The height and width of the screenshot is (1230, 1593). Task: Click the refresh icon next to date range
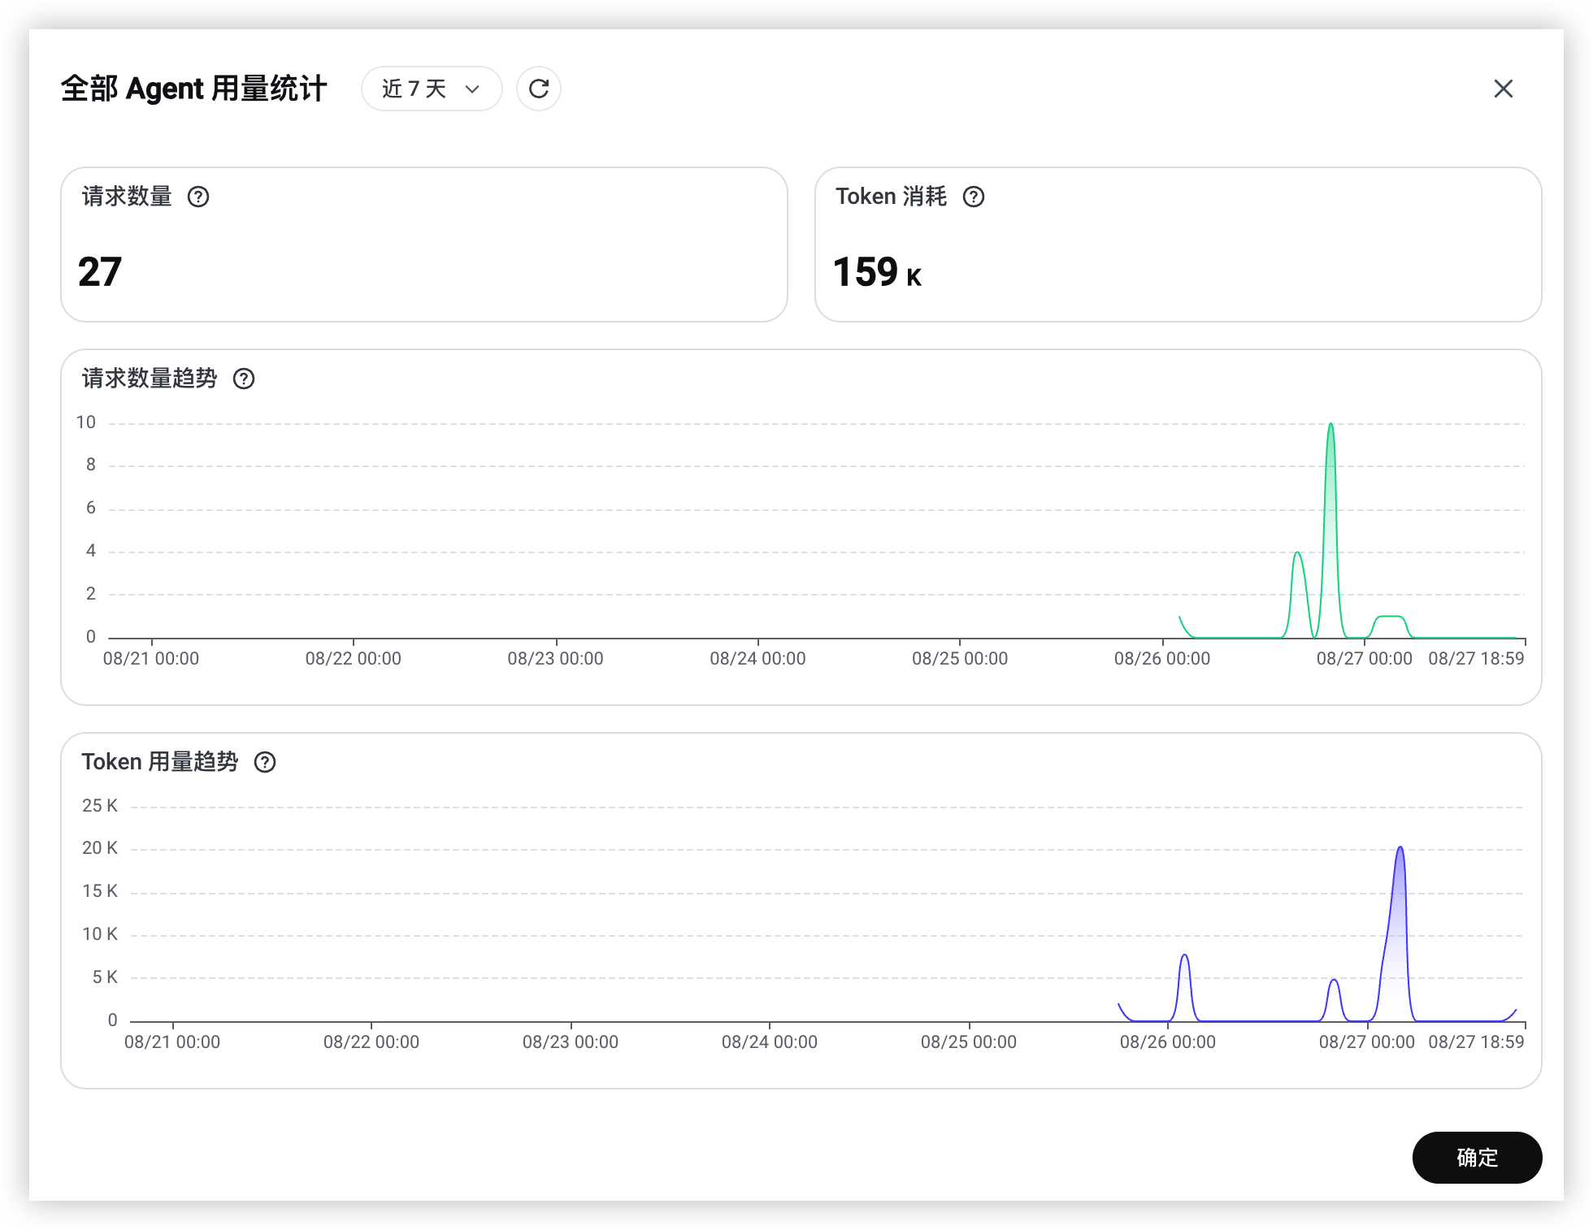tap(539, 89)
